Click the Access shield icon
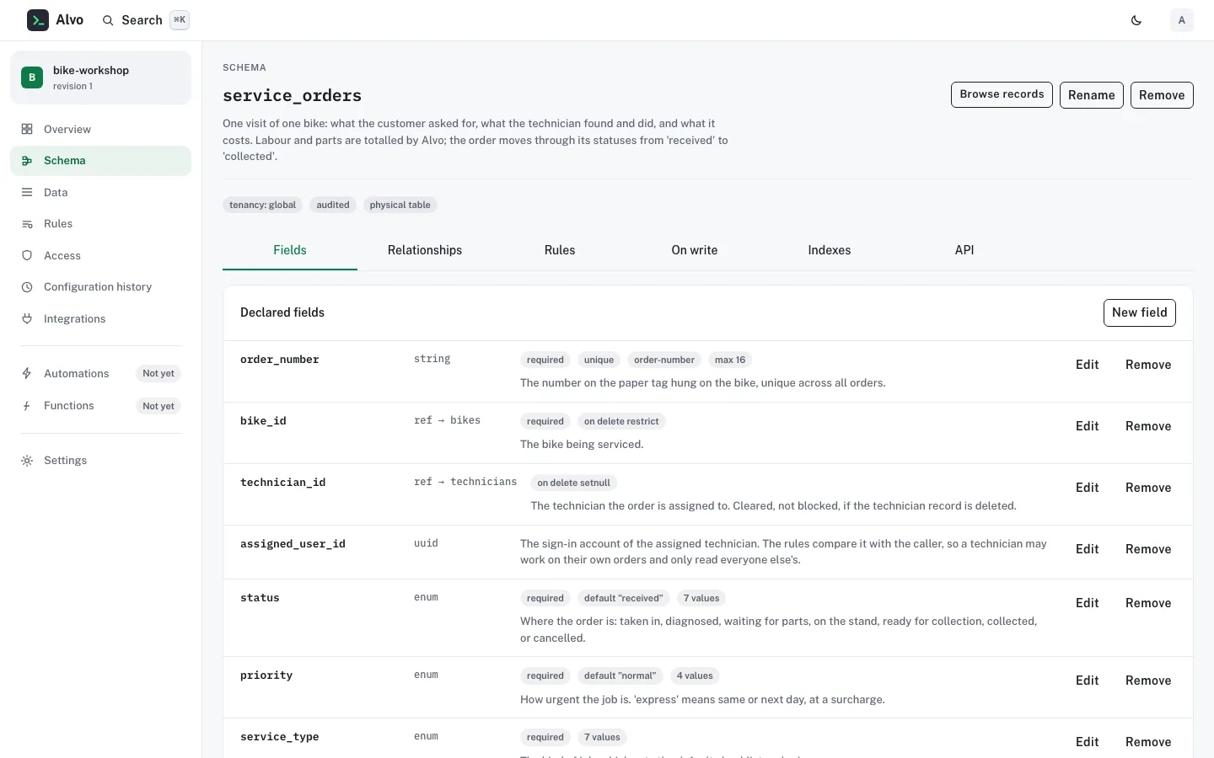Image resolution: width=1214 pixels, height=758 pixels. coord(27,255)
